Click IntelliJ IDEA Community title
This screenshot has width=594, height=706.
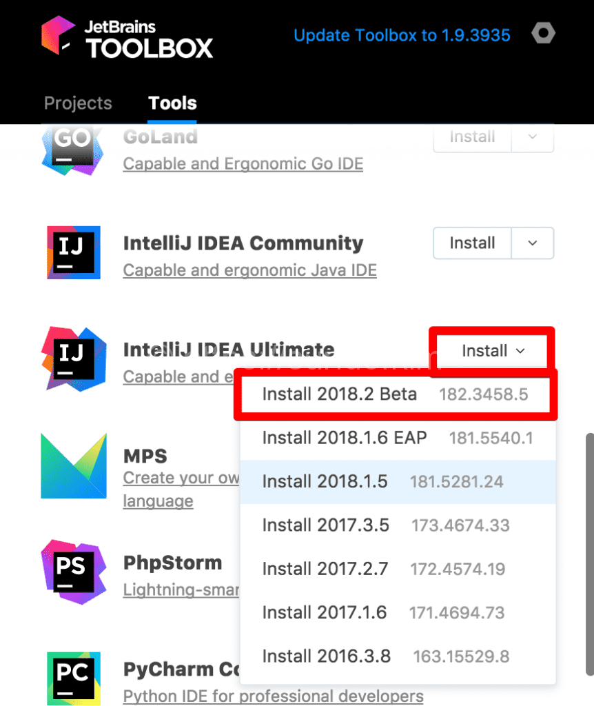(243, 243)
